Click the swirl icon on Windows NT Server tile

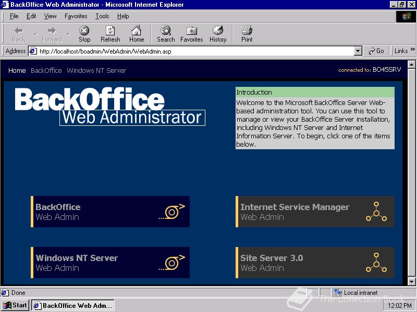coord(172,263)
